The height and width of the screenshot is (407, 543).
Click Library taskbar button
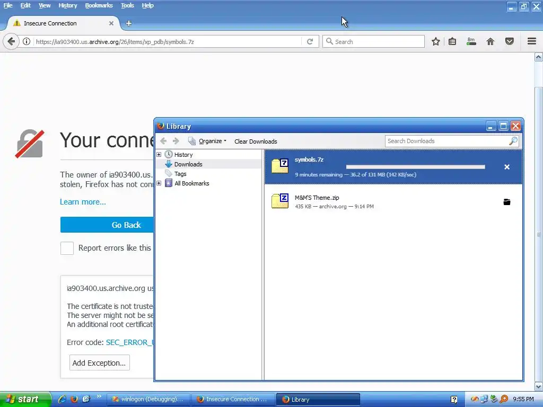pyautogui.click(x=318, y=400)
